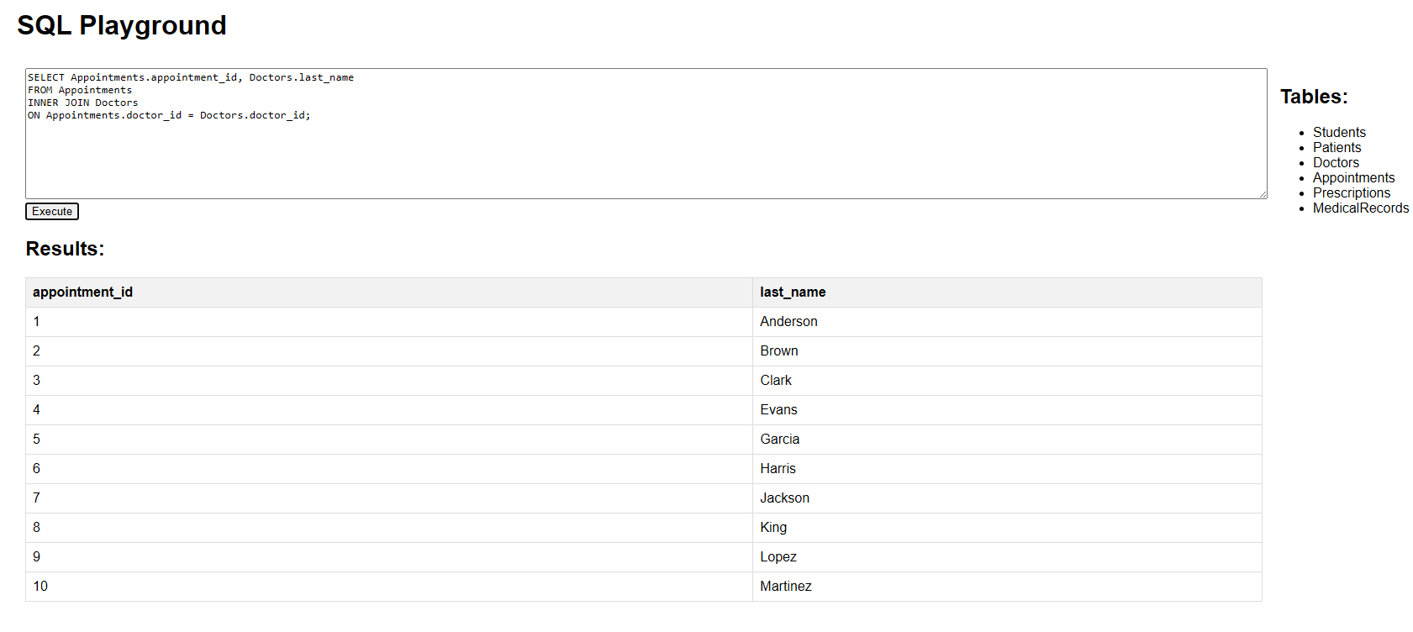The height and width of the screenshot is (632, 1413).
Task: Click the SQL Playground page heading
Action: [122, 25]
